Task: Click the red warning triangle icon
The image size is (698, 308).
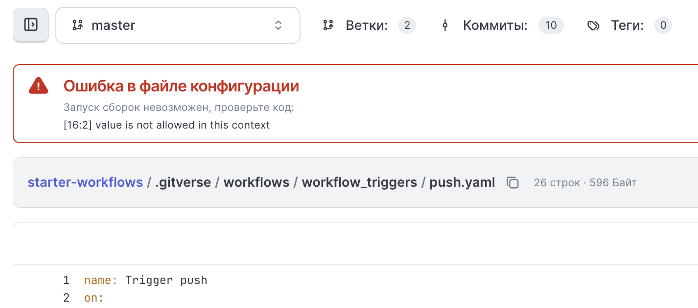Action: coord(38,86)
